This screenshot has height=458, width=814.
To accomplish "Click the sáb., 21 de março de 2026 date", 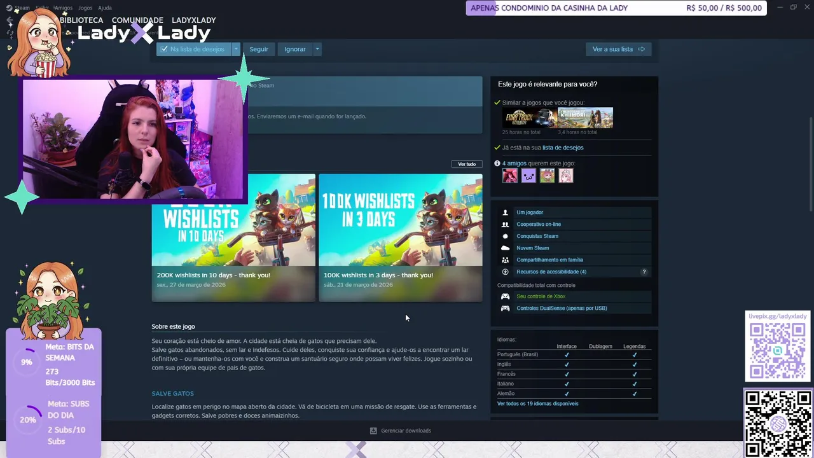I will (358, 285).
